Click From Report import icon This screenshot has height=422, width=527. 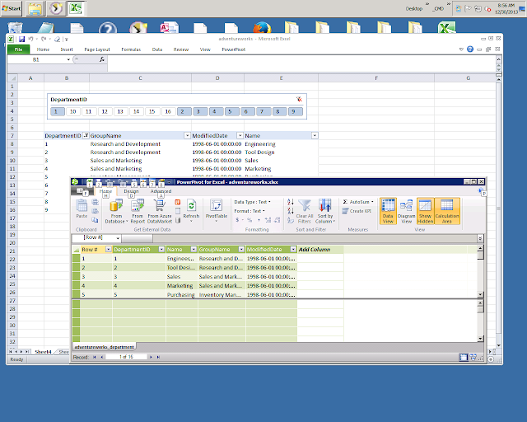138,211
